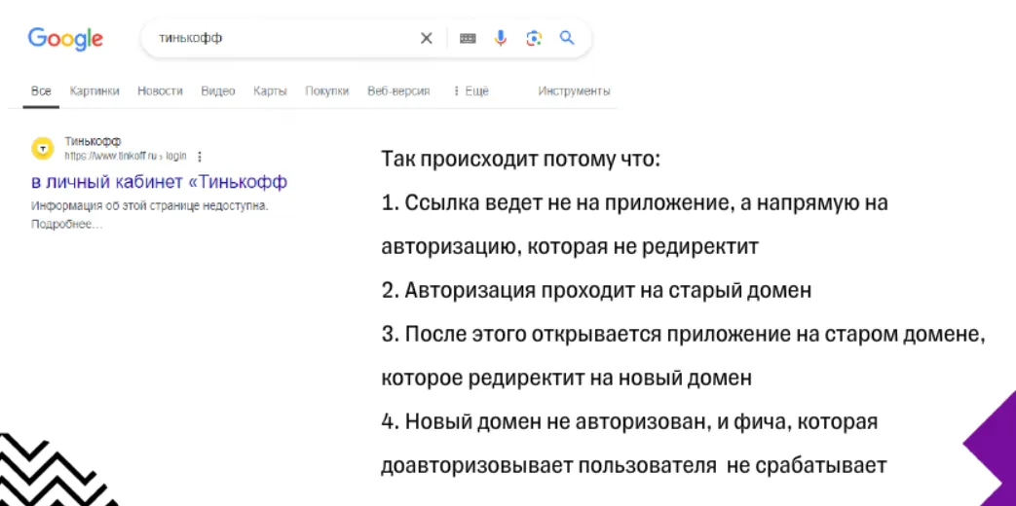1016x506 pixels.
Task: Click the Google logo
Action: coord(65,39)
